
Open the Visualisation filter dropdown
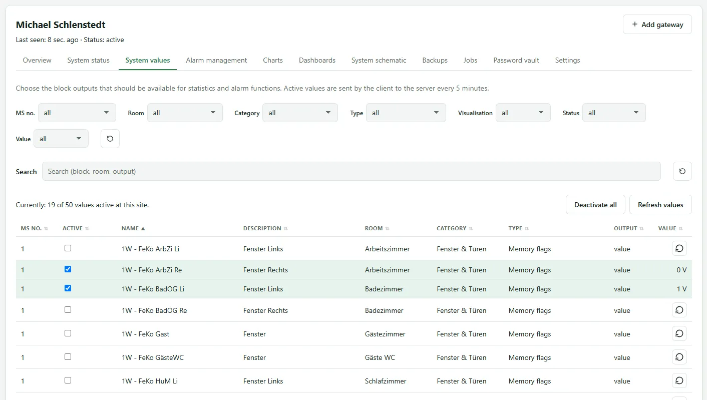[523, 113]
